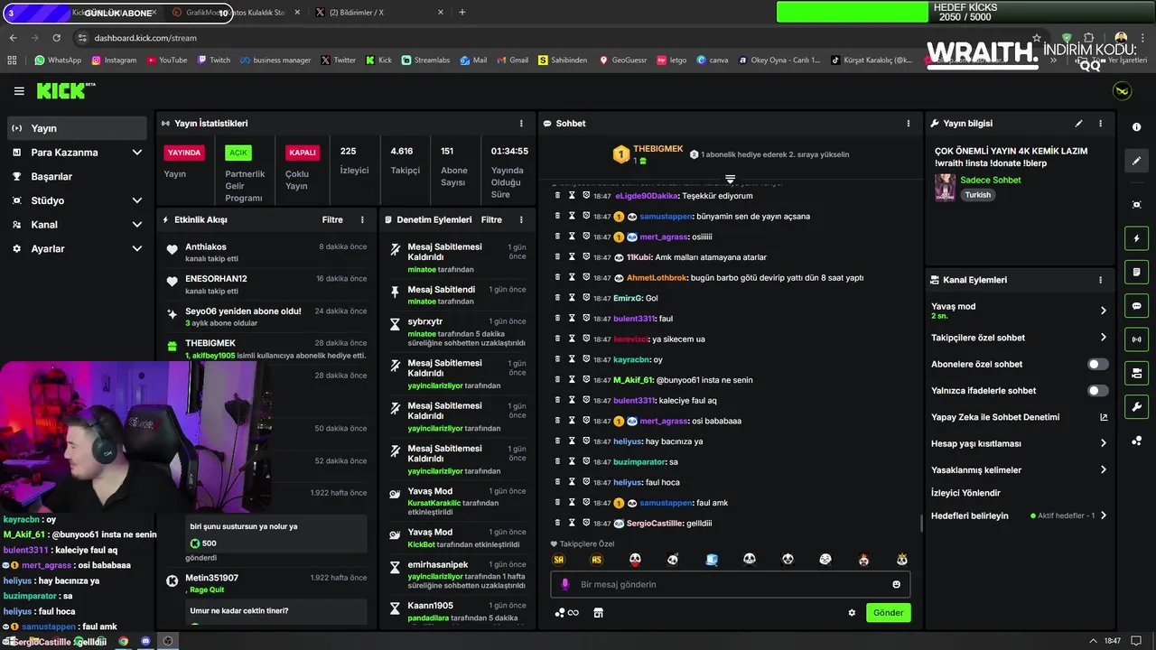Open the YouTube bookmark
The height and width of the screenshot is (650, 1156).
pos(166,60)
